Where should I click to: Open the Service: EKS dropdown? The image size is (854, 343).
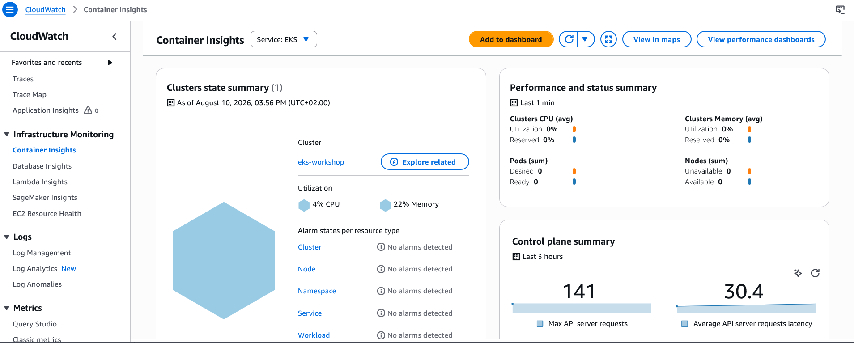pyautogui.click(x=284, y=39)
